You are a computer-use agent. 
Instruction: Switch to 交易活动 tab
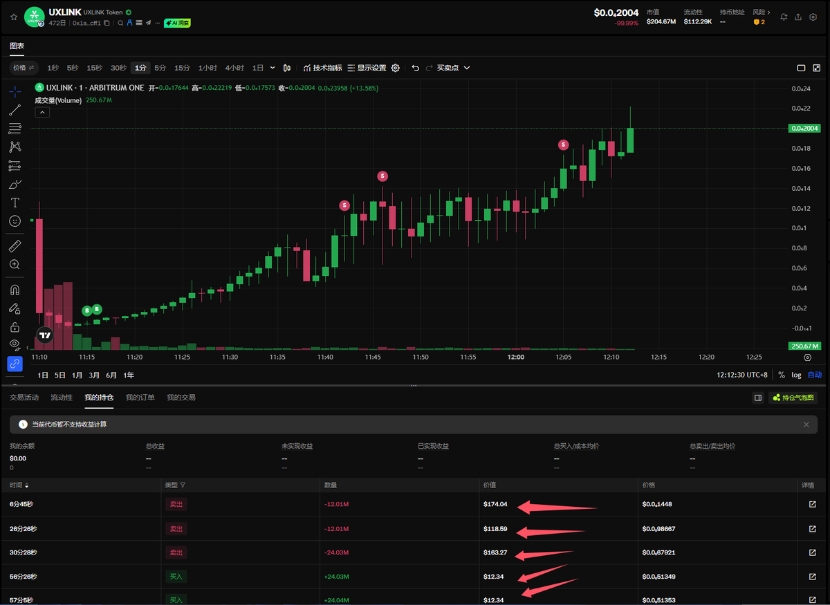coord(24,398)
